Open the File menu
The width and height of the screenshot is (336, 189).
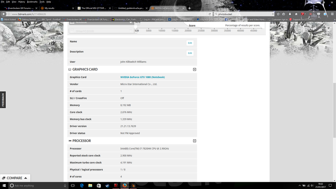(3, 2)
